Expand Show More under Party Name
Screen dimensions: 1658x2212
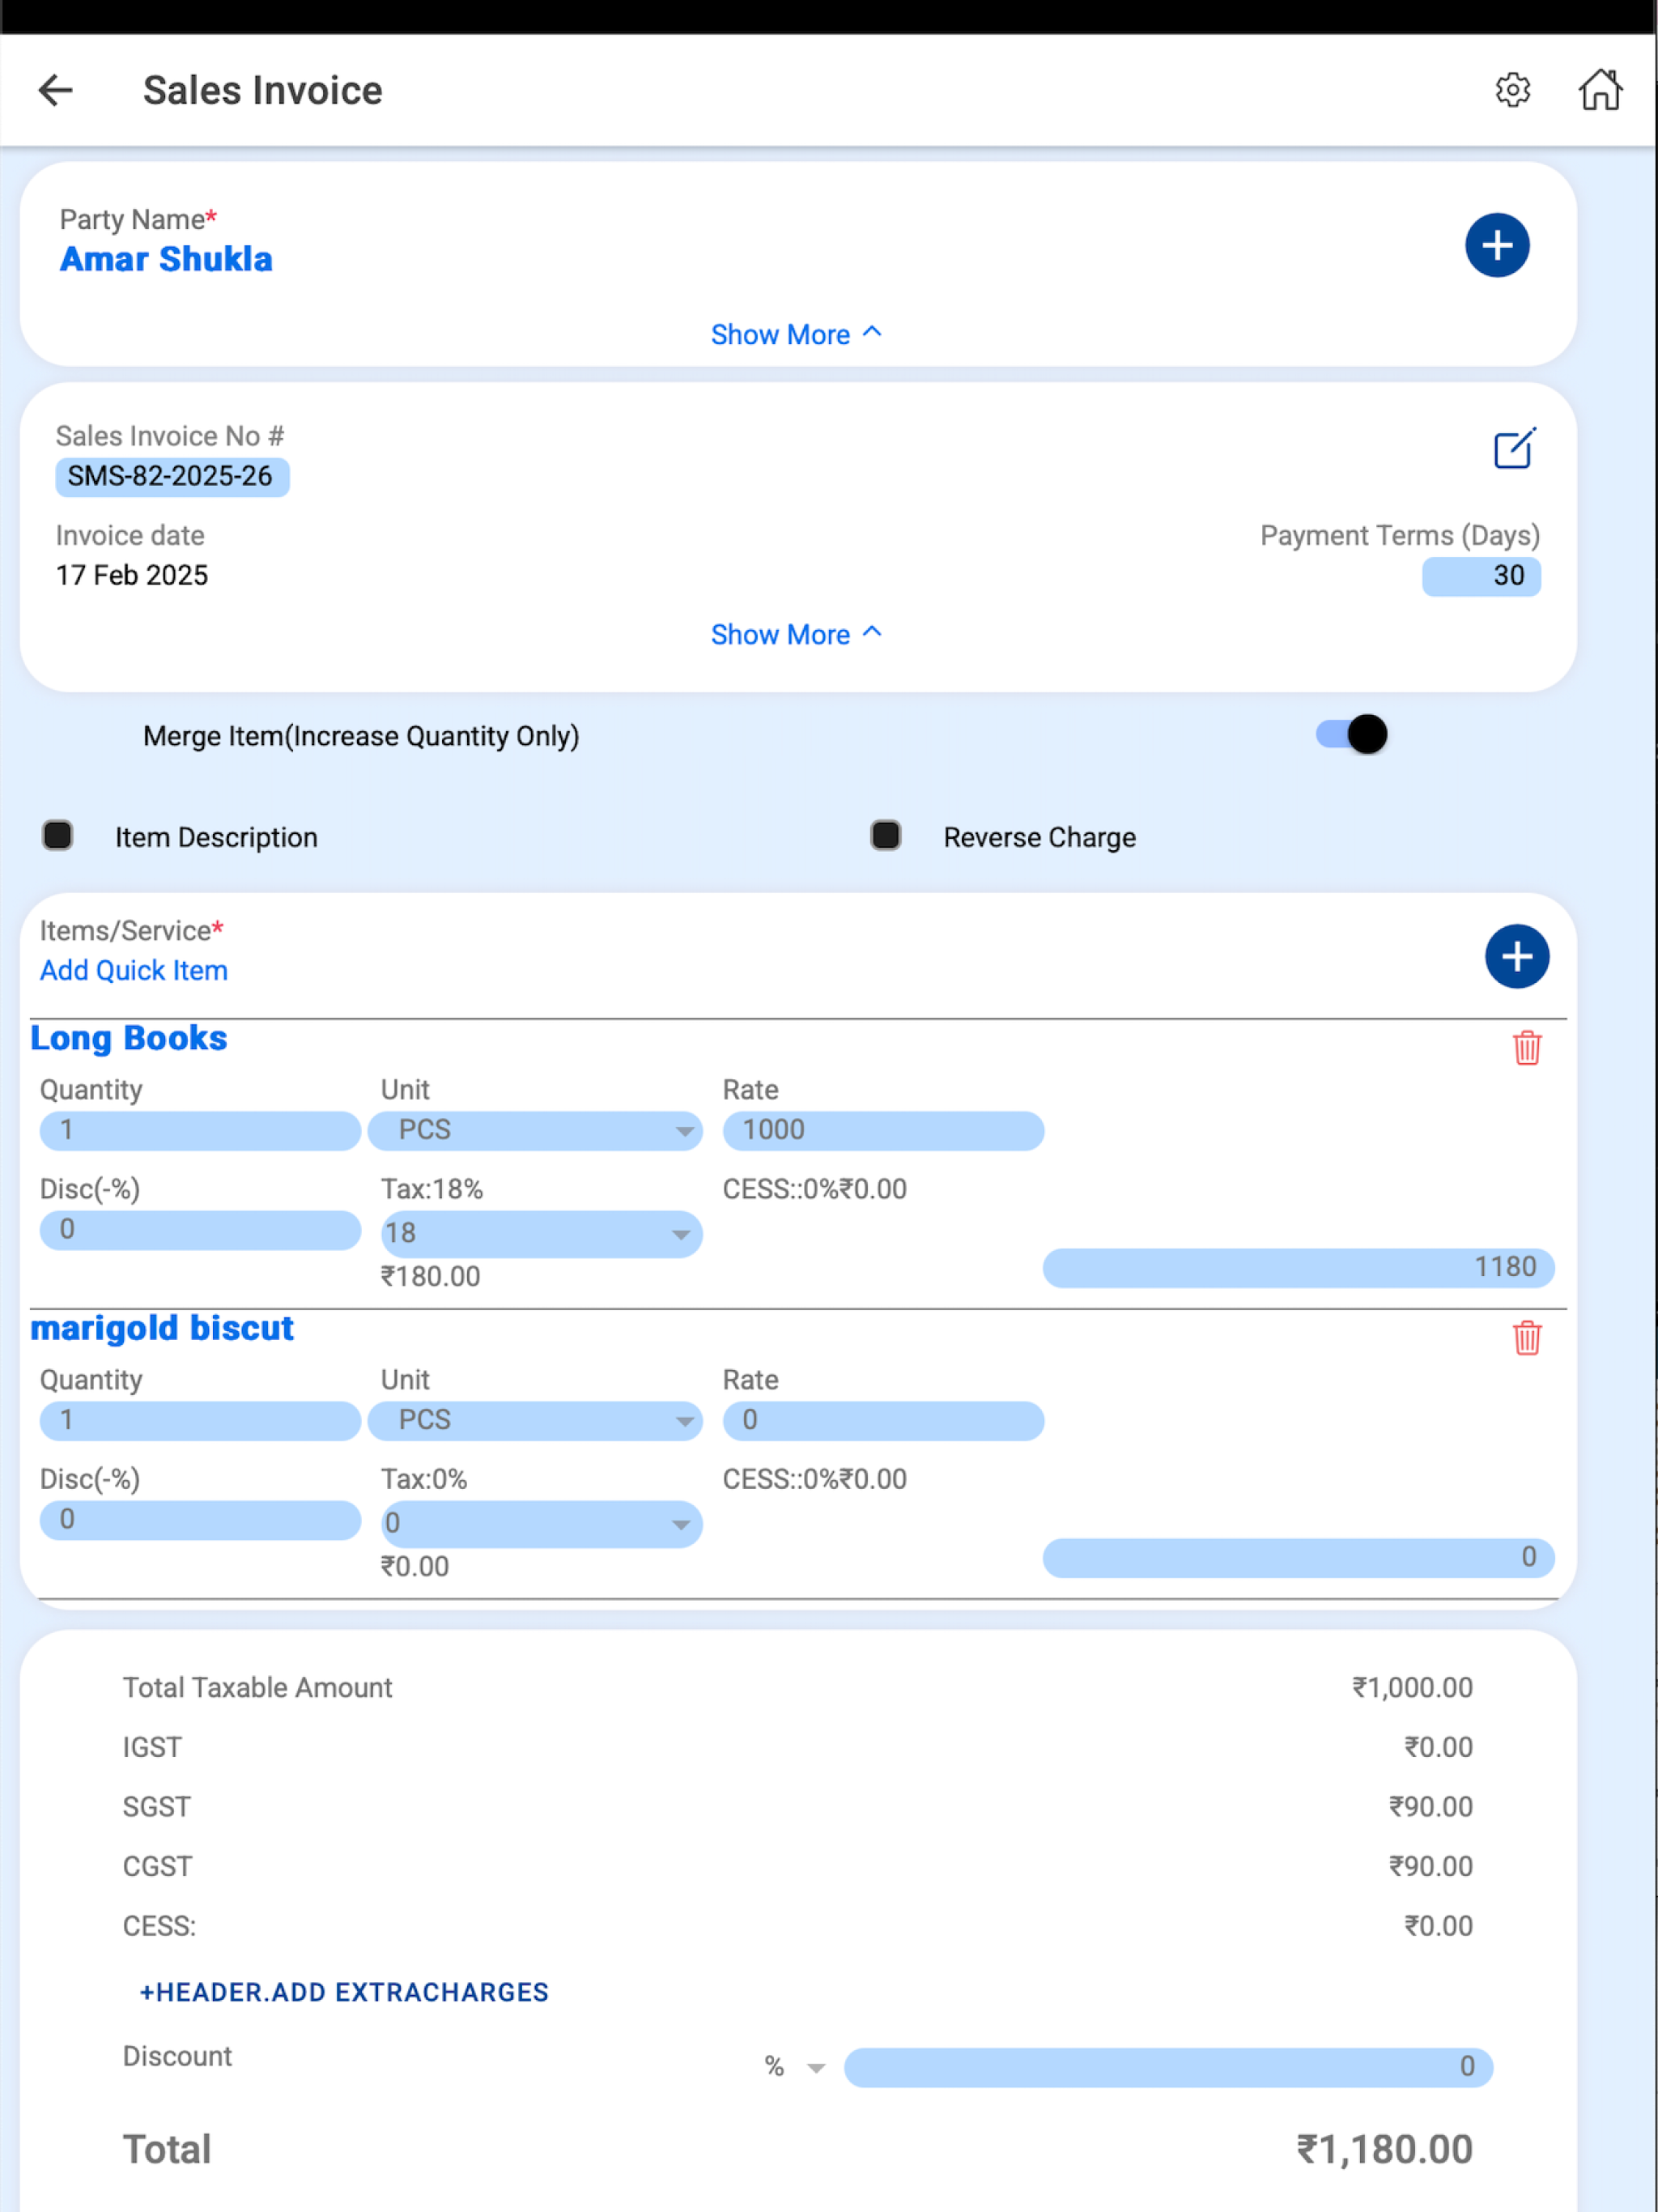click(x=796, y=334)
